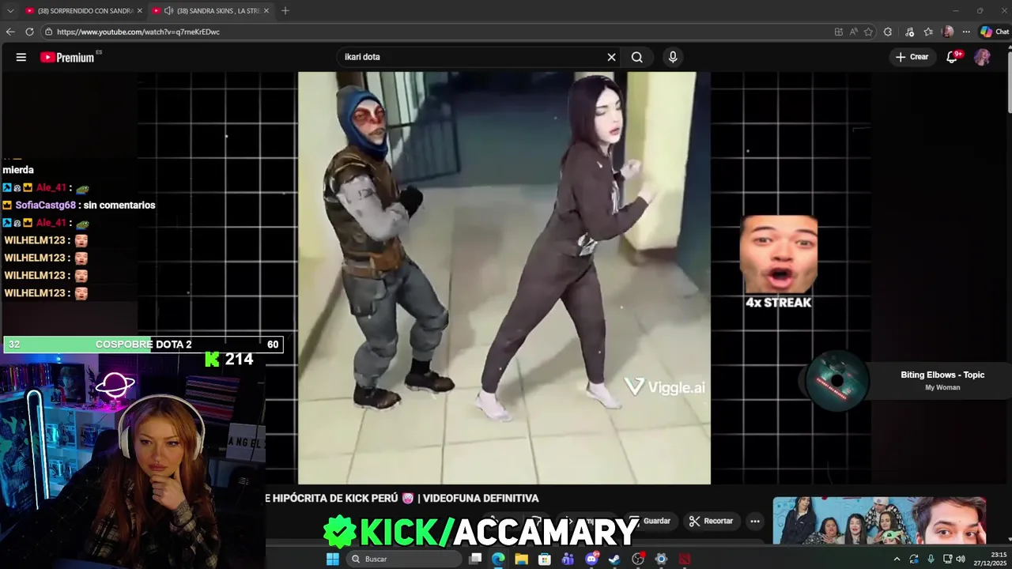Open Edge Settings and more menu
The height and width of the screenshot is (569, 1012).
[966, 32]
